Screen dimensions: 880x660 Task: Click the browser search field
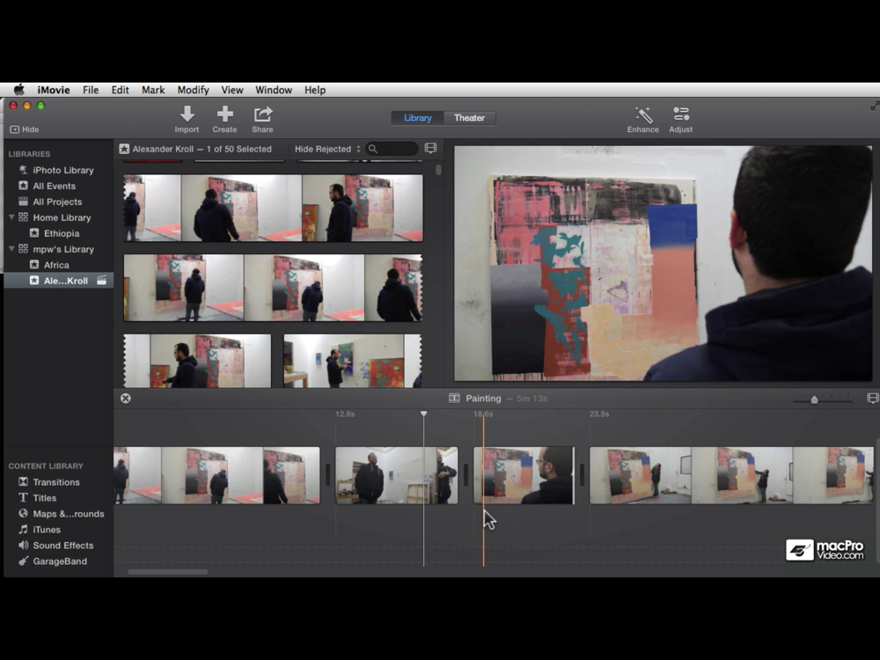pyautogui.click(x=392, y=149)
